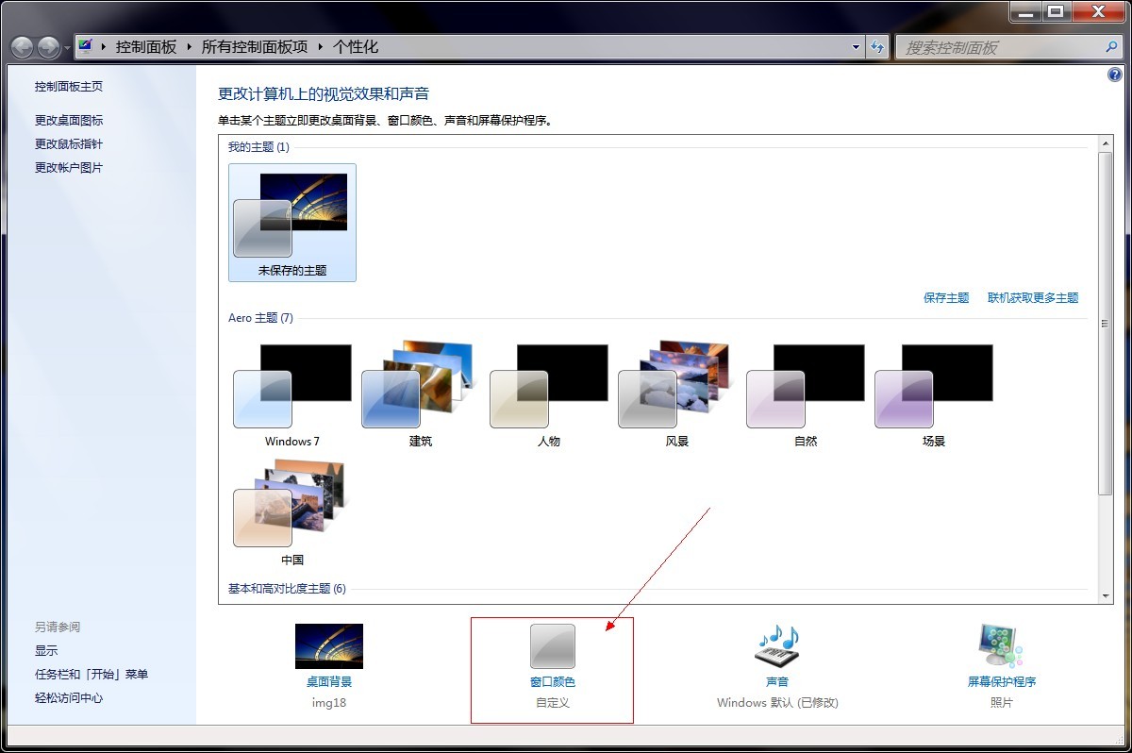This screenshot has width=1132, height=753.
Task: Click the 我的主题 (1) group header
Action: (x=258, y=147)
